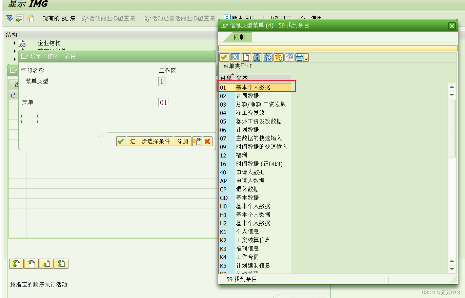Click the 添加 button

pyautogui.click(x=182, y=141)
